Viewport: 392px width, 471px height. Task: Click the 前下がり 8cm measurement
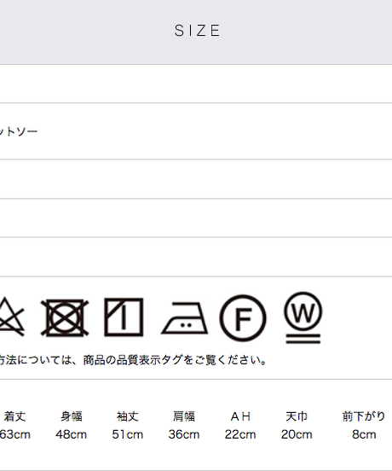click(364, 425)
